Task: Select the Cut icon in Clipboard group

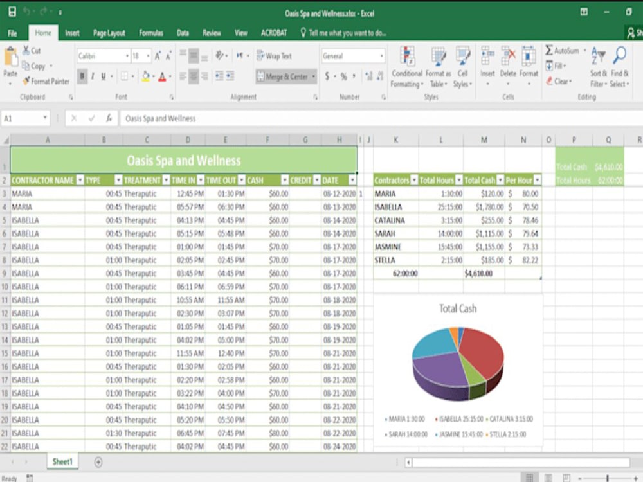Action: point(26,49)
